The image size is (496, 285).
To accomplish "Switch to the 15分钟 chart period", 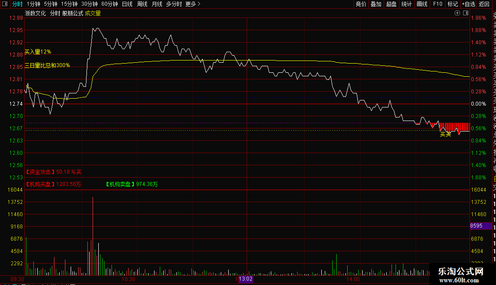I will 69,4.
